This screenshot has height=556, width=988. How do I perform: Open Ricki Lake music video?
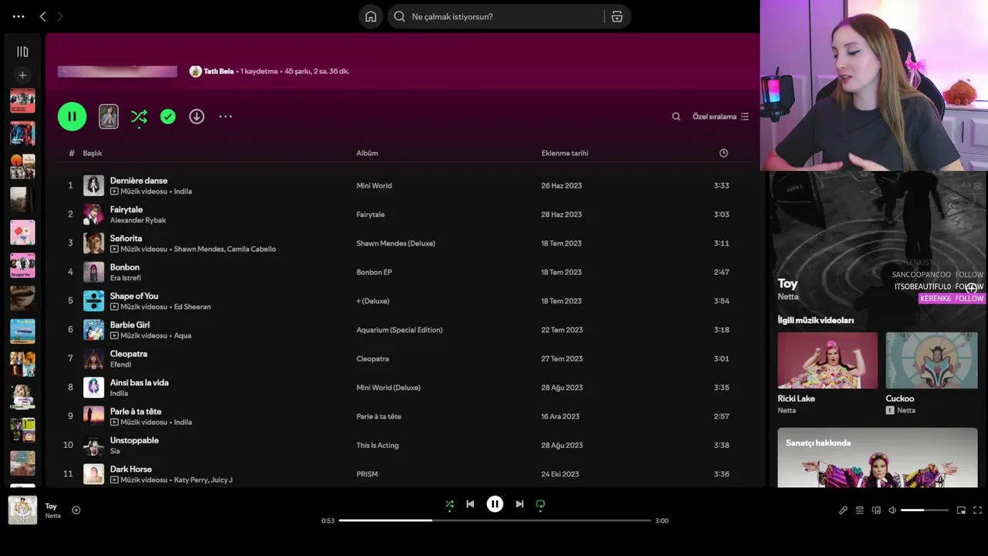tap(827, 361)
